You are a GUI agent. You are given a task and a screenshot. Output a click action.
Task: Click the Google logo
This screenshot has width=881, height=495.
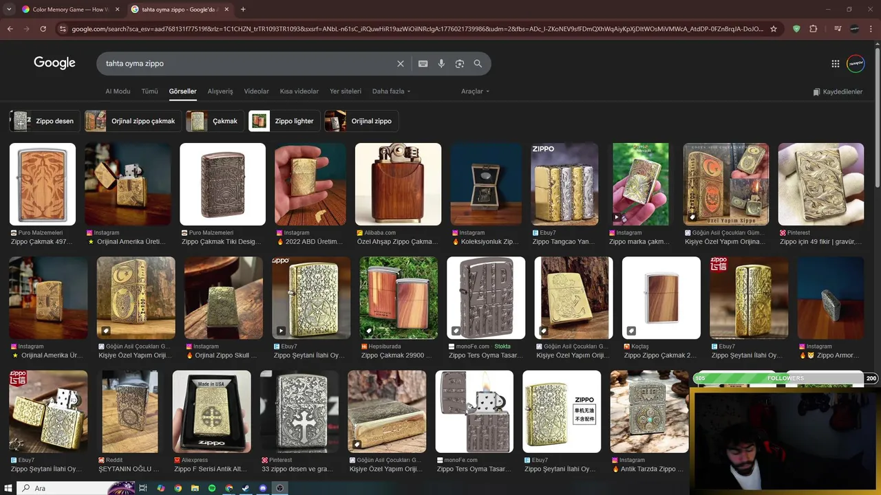pyautogui.click(x=54, y=63)
